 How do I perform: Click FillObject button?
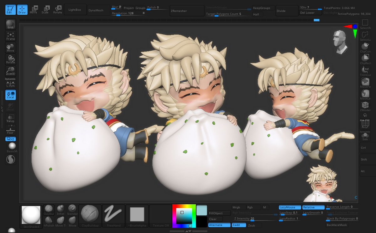point(219,213)
